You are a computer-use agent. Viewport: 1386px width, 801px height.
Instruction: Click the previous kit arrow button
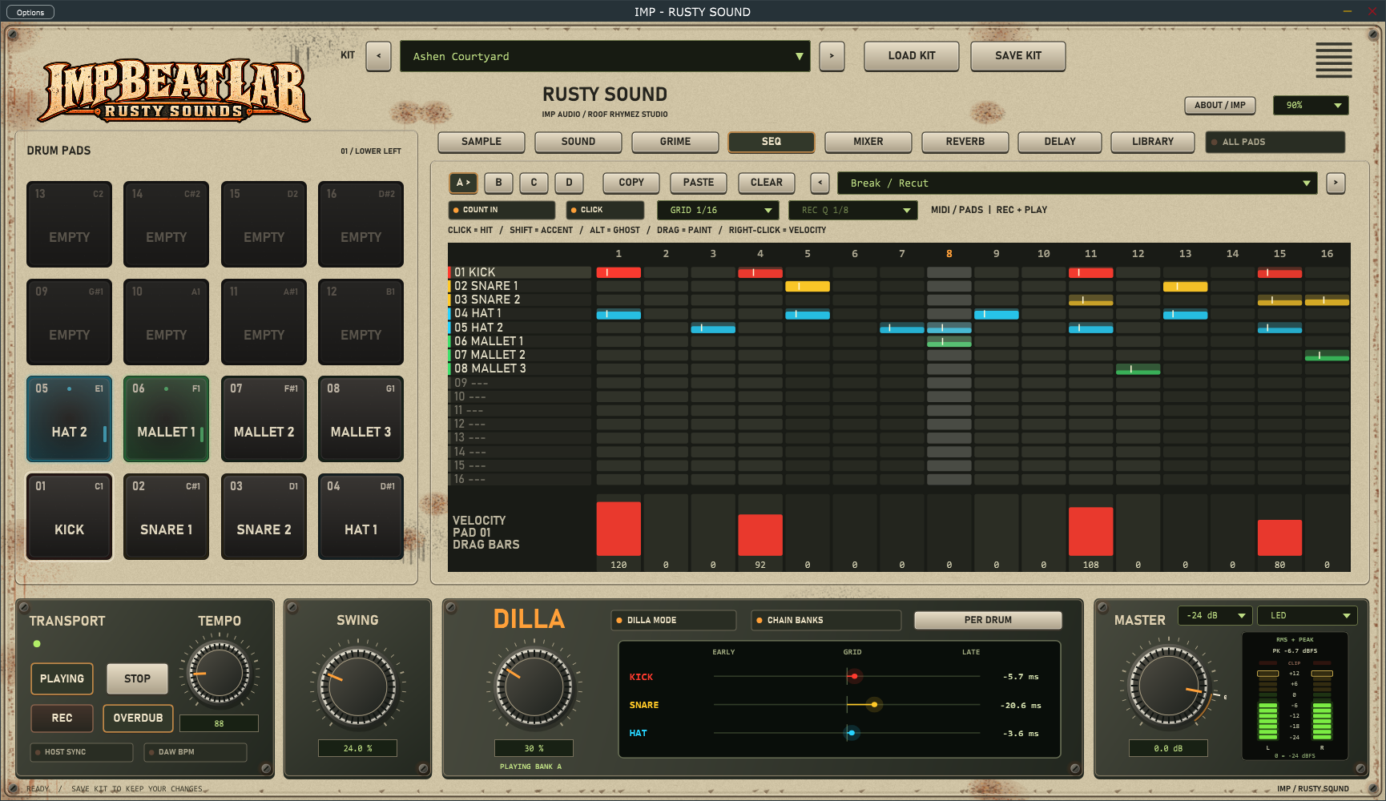[x=378, y=56]
